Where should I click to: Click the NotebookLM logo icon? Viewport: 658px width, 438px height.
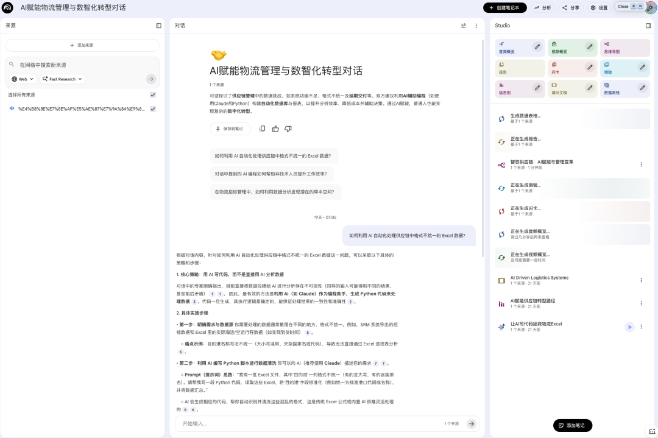click(x=7, y=7)
